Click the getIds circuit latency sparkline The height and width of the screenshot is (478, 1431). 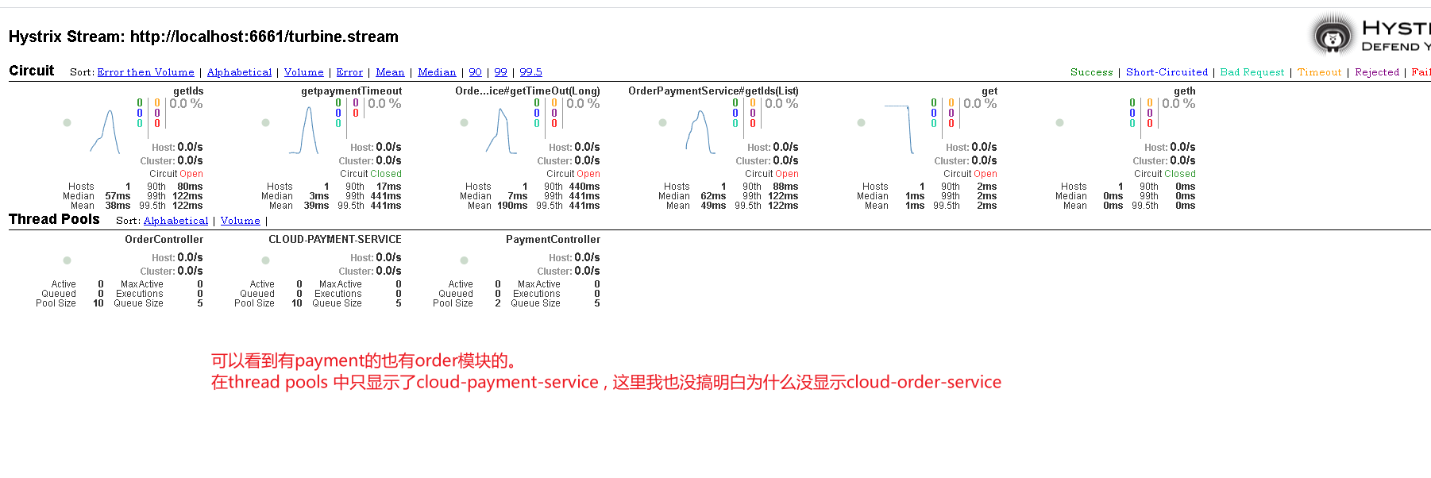pyautogui.click(x=105, y=131)
